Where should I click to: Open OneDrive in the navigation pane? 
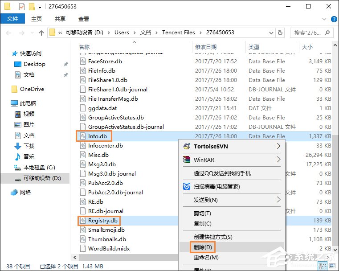(x=31, y=89)
